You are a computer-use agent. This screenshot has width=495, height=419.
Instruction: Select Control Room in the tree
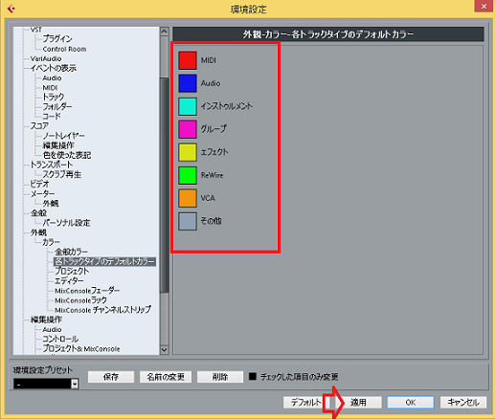(64, 49)
